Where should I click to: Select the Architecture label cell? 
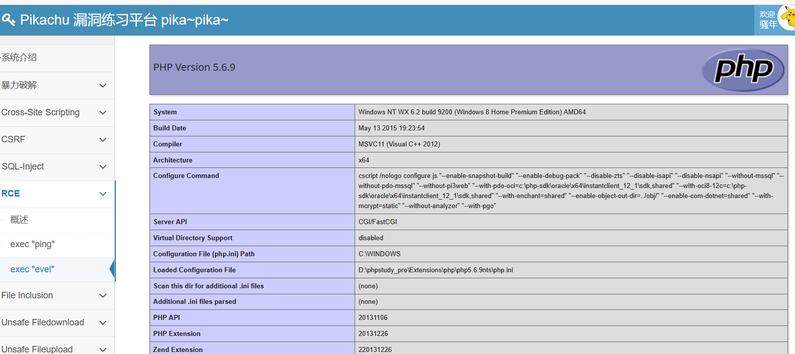[252, 160]
